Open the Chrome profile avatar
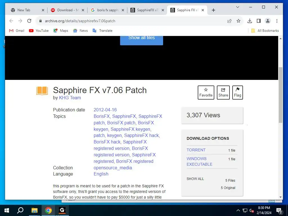 [268, 21]
